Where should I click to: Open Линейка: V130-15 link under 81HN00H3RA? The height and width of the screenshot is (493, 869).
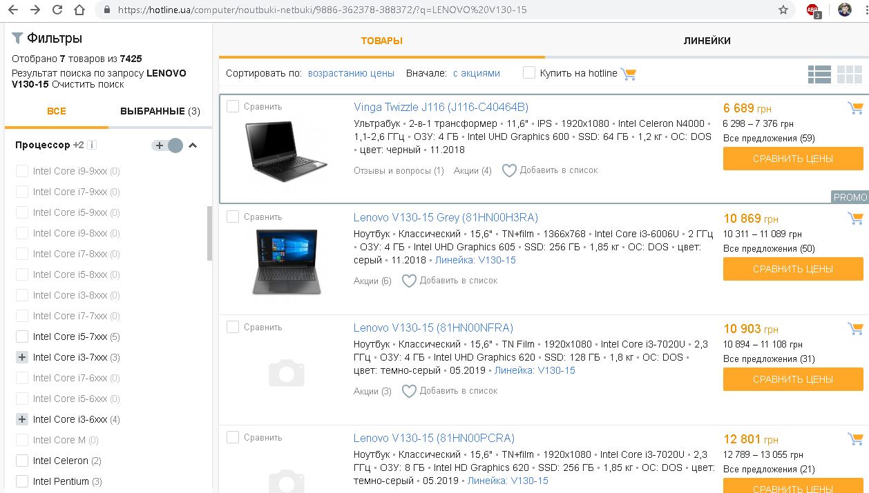[x=475, y=260]
